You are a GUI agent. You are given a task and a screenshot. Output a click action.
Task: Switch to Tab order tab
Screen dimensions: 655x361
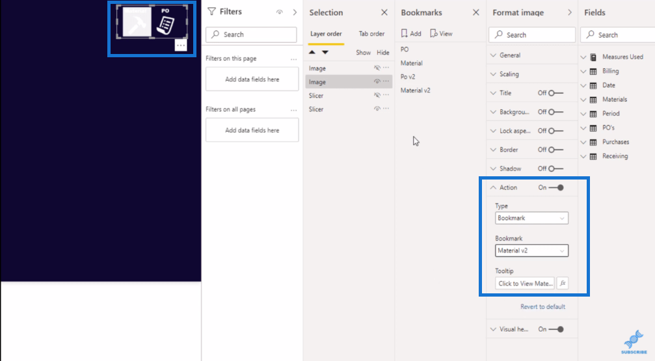click(371, 34)
